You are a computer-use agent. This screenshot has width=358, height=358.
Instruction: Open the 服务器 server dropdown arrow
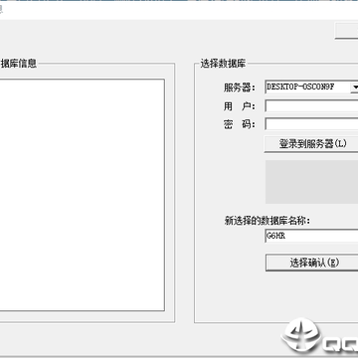[x=354, y=88]
